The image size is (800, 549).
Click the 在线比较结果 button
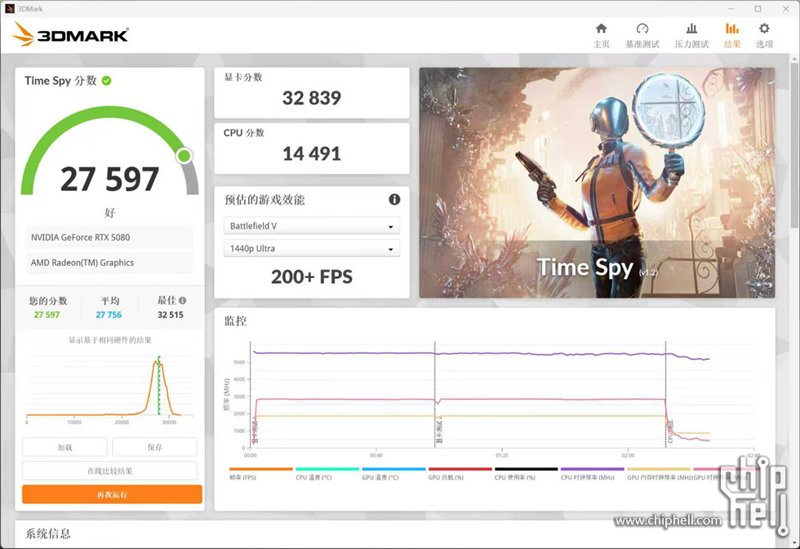point(109,471)
